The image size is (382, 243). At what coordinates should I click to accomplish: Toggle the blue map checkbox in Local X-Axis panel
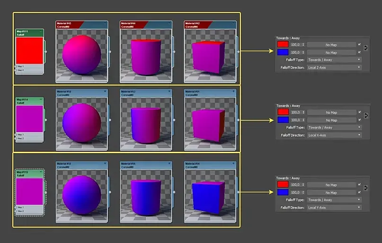coord(360,120)
